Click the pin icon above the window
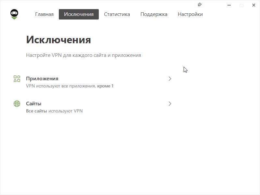Image resolution: width=260 pixels, height=195 pixels. 199,5
